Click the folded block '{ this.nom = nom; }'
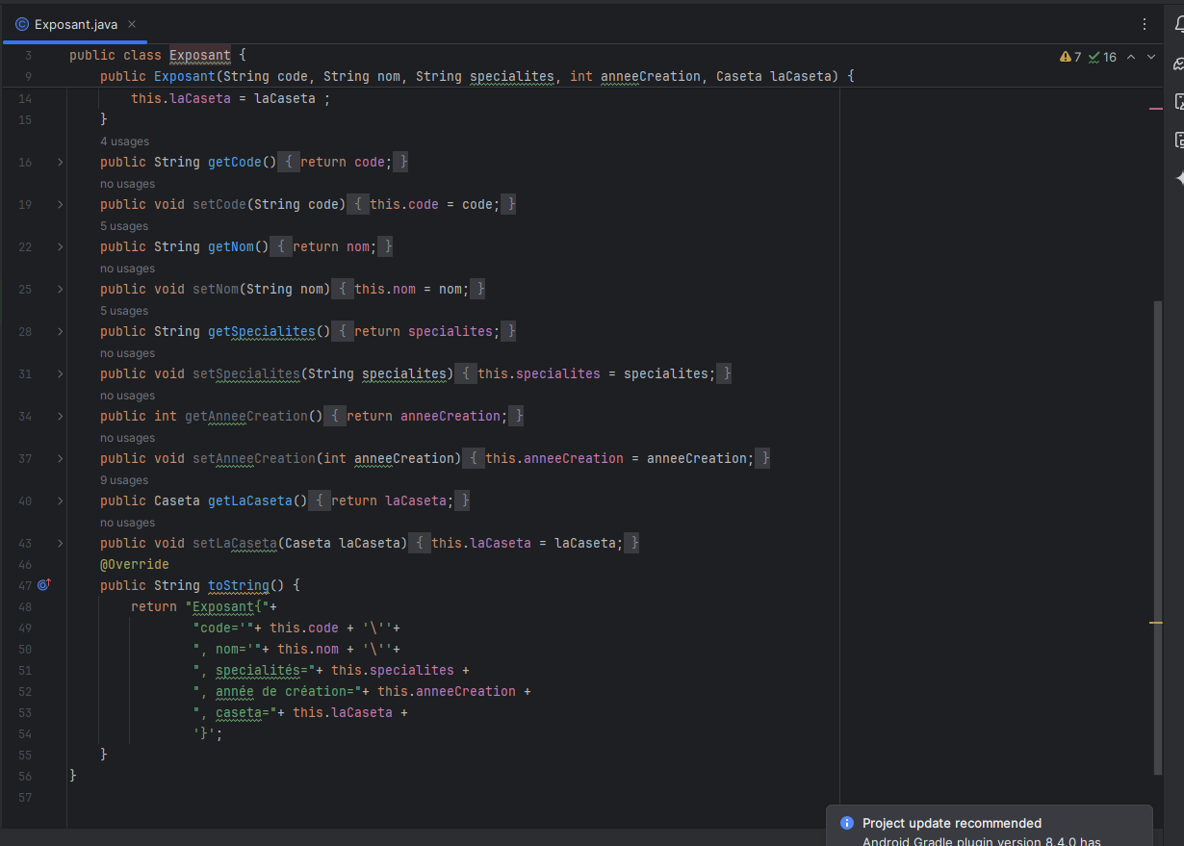The height and width of the screenshot is (846, 1184). (408, 290)
